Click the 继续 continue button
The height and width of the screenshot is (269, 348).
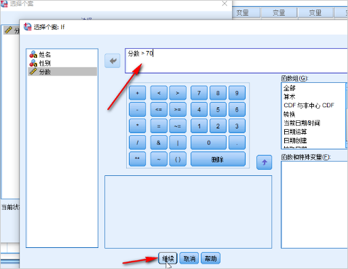[x=168, y=258]
